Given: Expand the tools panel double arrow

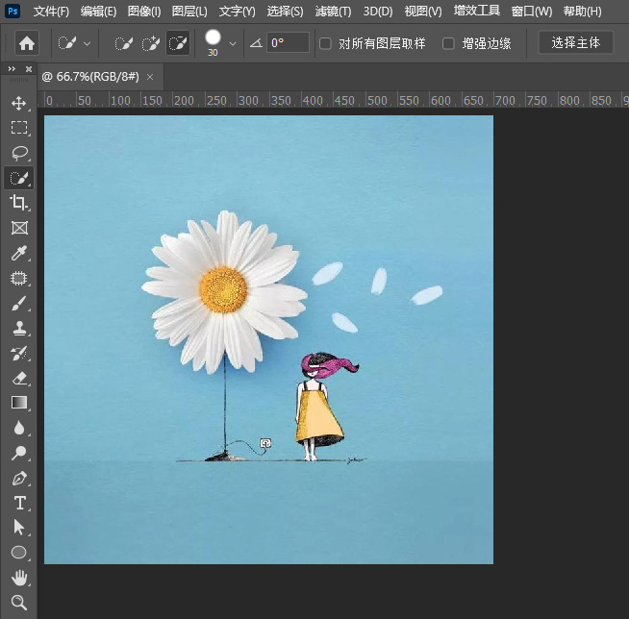Looking at the screenshot, I should point(11,70).
